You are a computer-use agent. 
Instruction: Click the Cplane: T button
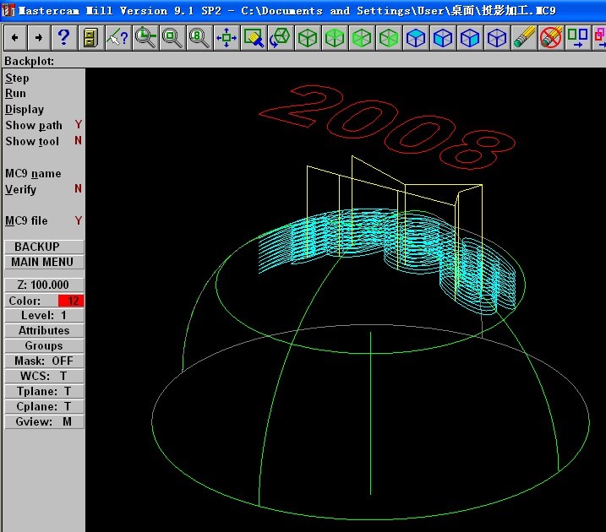pos(44,406)
